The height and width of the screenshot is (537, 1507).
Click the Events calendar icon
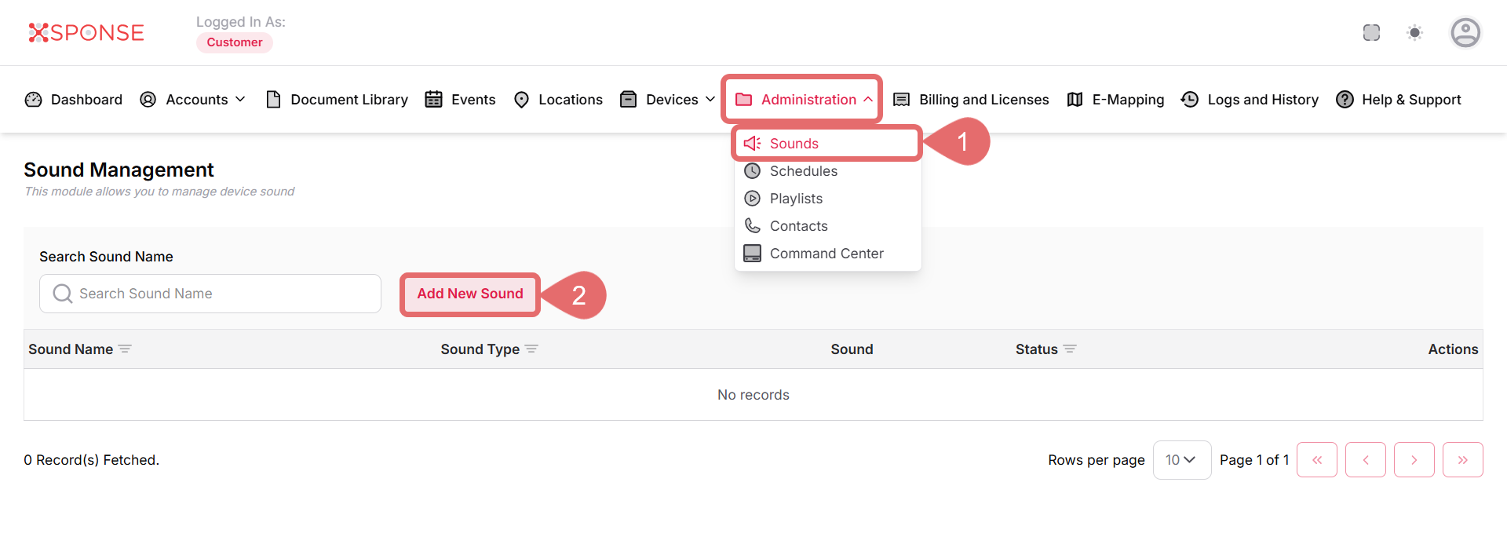433,100
